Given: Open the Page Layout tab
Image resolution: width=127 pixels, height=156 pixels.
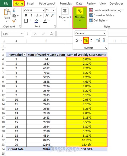Looking at the screenshot, I should (x=47, y=3).
